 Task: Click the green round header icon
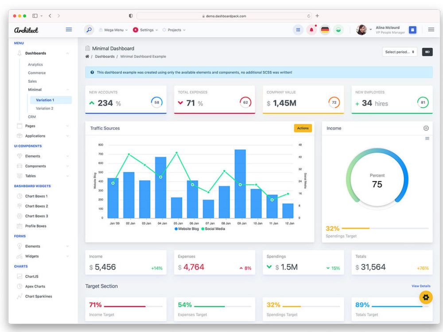338,30
